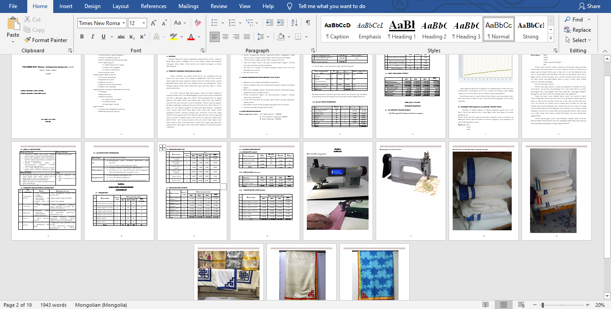Toggle Align Left alignment
The image size is (611, 309).
coord(215,37)
